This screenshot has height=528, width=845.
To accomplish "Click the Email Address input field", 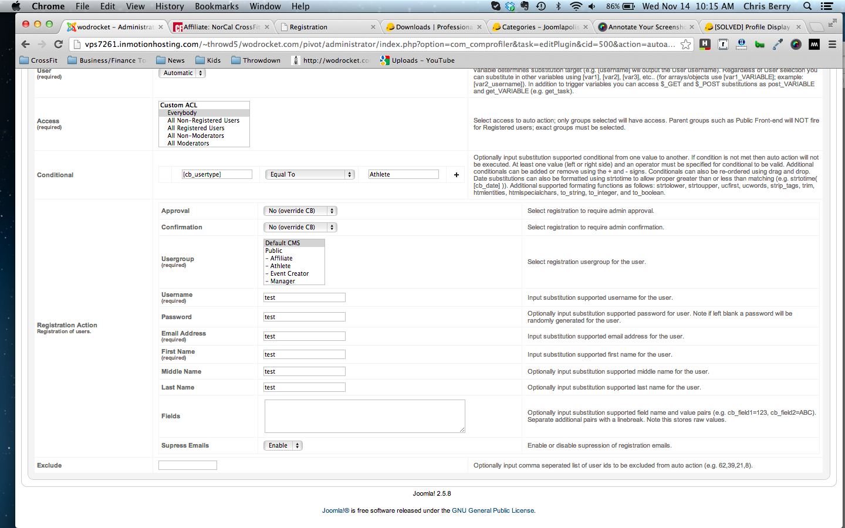I will [305, 336].
